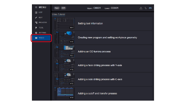Select the VIDEO sidebar item
The image size is (186, 105).
pyautogui.click(x=41, y=38)
